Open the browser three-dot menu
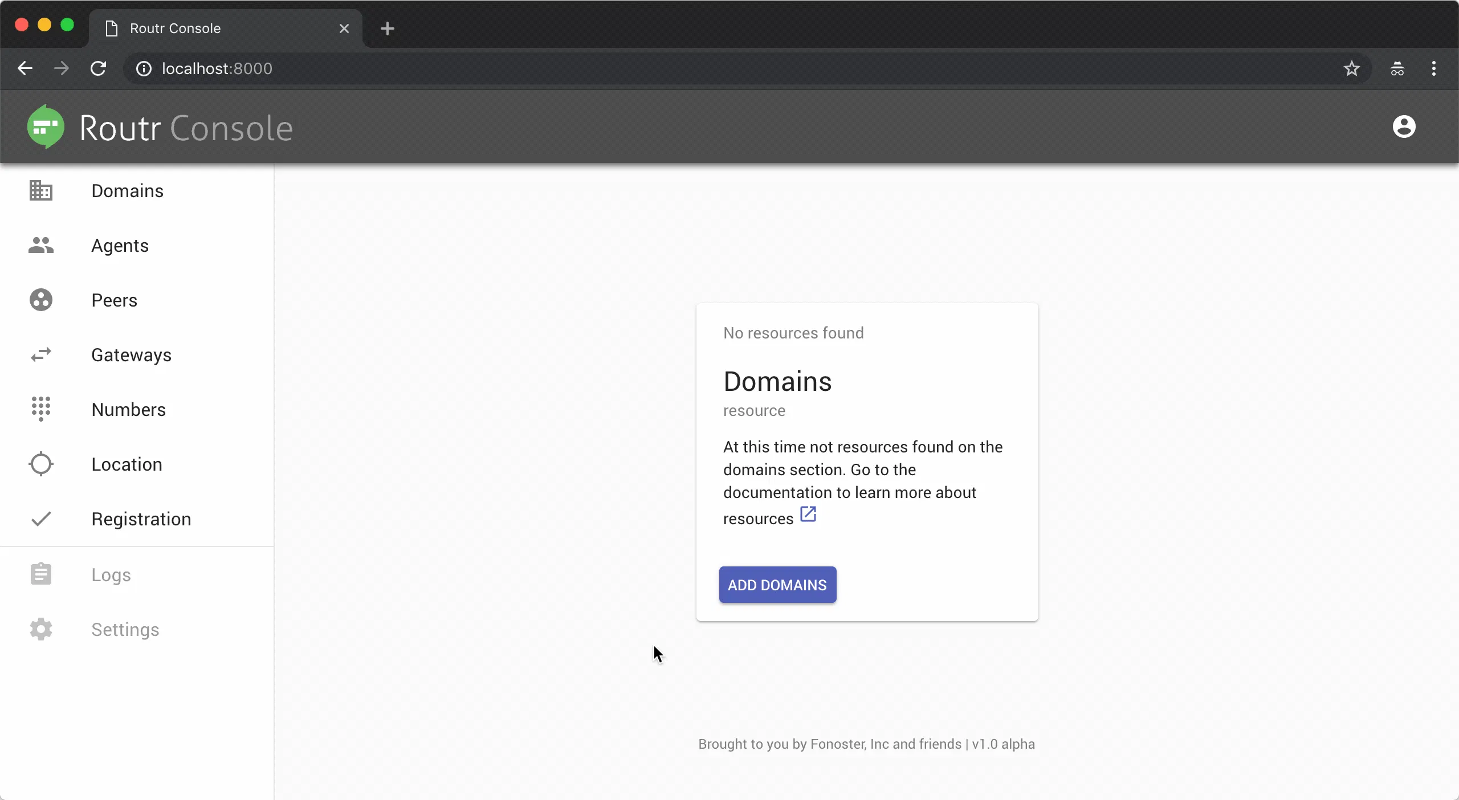Viewport: 1459px width, 800px height. (x=1434, y=69)
